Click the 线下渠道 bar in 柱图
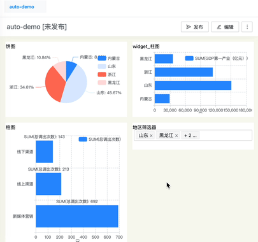Image resolution: width=258 pixels, height=242 pixels. pyautogui.click(x=45, y=152)
